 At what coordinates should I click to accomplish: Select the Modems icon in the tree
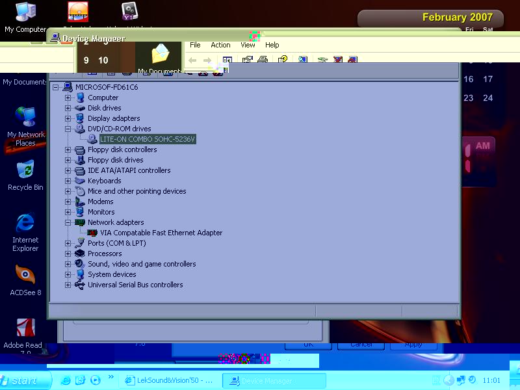[79, 201]
